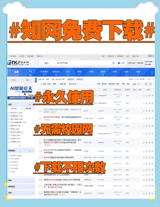Click the 登录 login button
The image size is (160, 207).
tap(151, 56)
